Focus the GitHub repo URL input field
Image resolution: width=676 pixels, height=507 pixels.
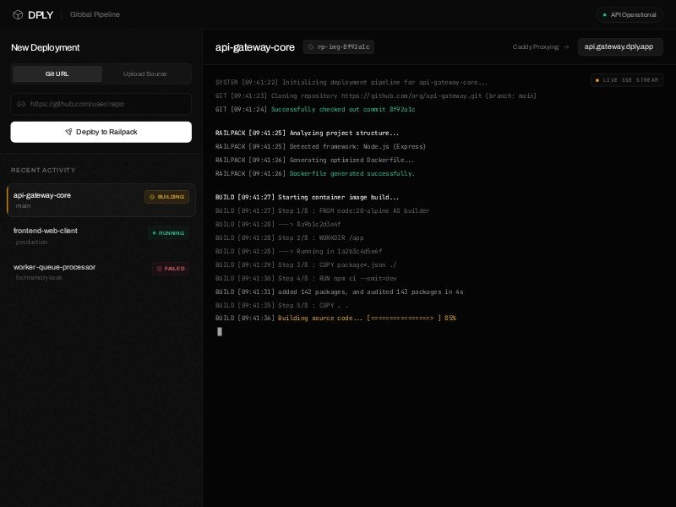click(106, 104)
